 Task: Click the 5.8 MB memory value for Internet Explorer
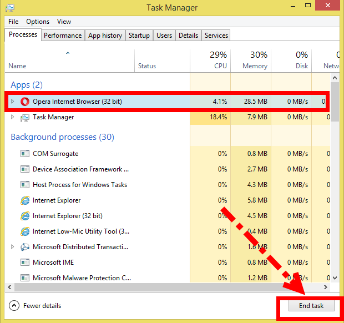pyautogui.click(x=257, y=200)
